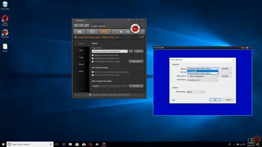The image size is (262, 147).
Task: Open Opera from the taskbar
Action: 90,144
